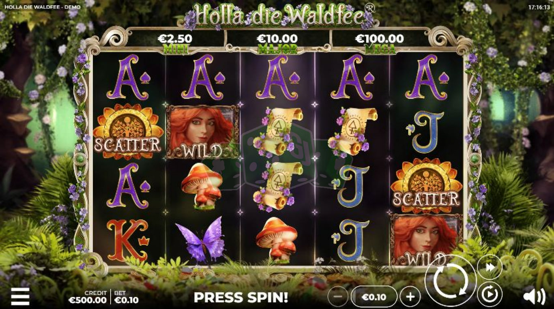Click the MEGA €100.00 jackpot panel
Viewport: 554px width, 309px height.
click(x=380, y=42)
